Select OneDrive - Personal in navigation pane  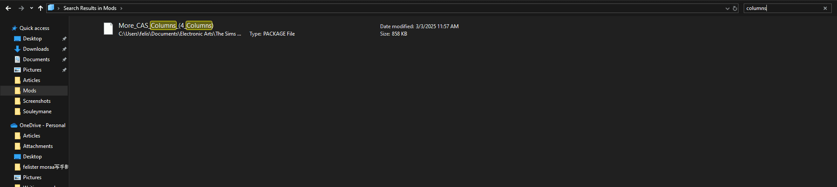pos(42,125)
